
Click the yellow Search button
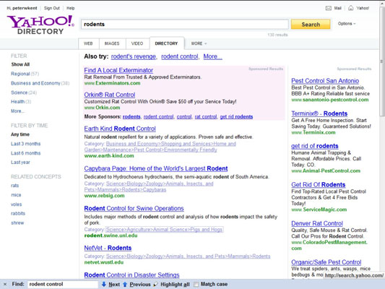tap(311, 25)
